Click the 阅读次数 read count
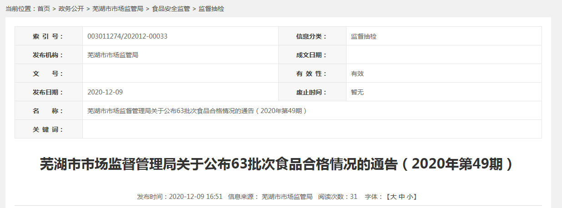Image resolution: width=562 pixels, height=208 pixels. tap(338, 197)
